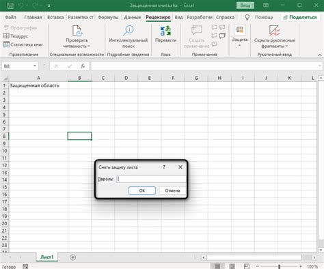Click the Save icon in the title bar

tap(10, 5)
